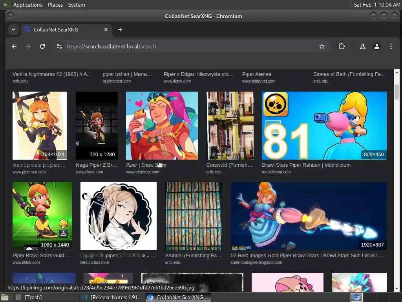Screen dimensions: 402x302
Task: Switch to CollabNet SearXNG taskbar button
Action: [179, 297]
